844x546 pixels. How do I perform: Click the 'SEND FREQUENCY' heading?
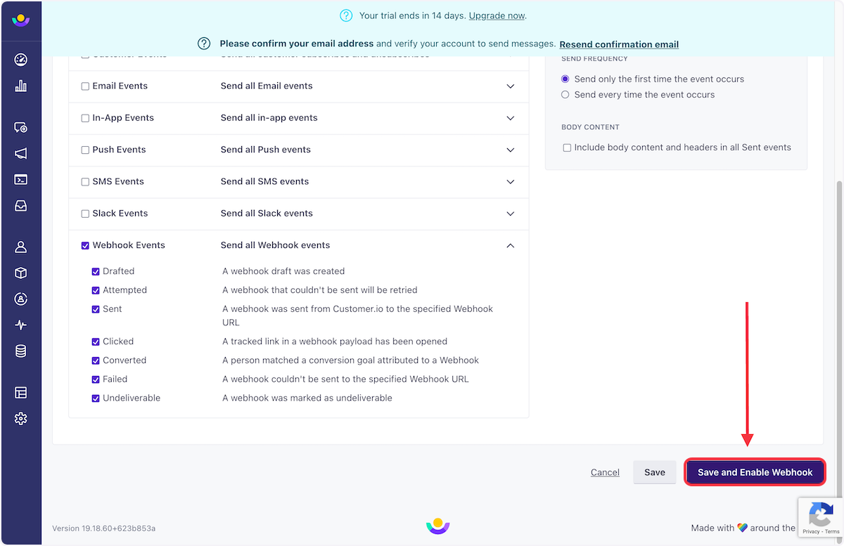coord(594,59)
